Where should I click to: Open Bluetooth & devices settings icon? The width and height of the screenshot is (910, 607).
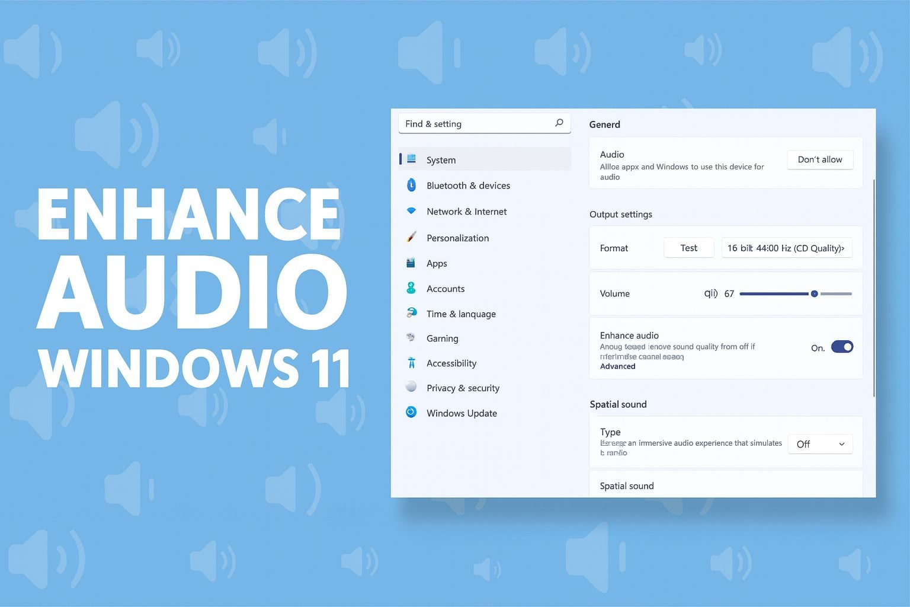(x=411, y=185)
